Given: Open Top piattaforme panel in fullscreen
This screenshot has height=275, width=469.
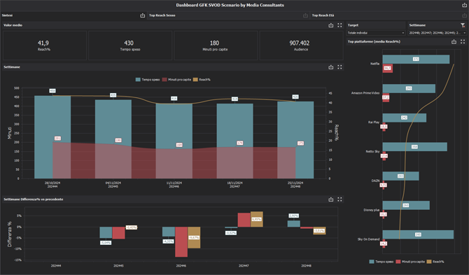Looking at the screenshot, I should (463, 41).
